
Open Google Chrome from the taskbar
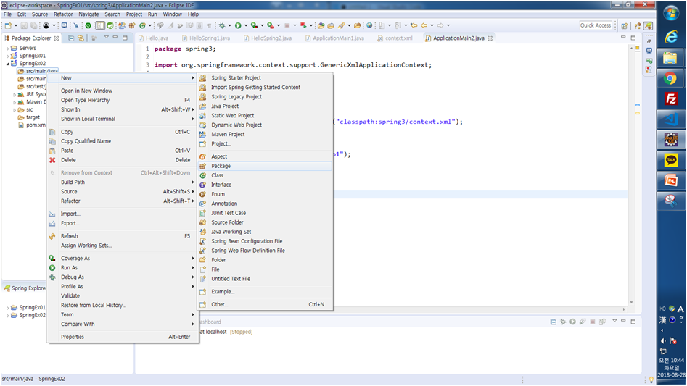(670, 79)
